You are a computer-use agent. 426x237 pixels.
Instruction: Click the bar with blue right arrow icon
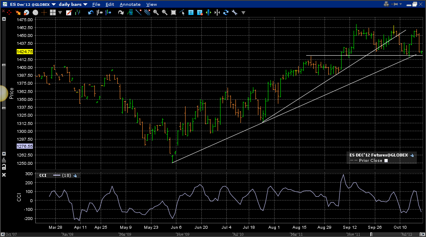point(108,12)
